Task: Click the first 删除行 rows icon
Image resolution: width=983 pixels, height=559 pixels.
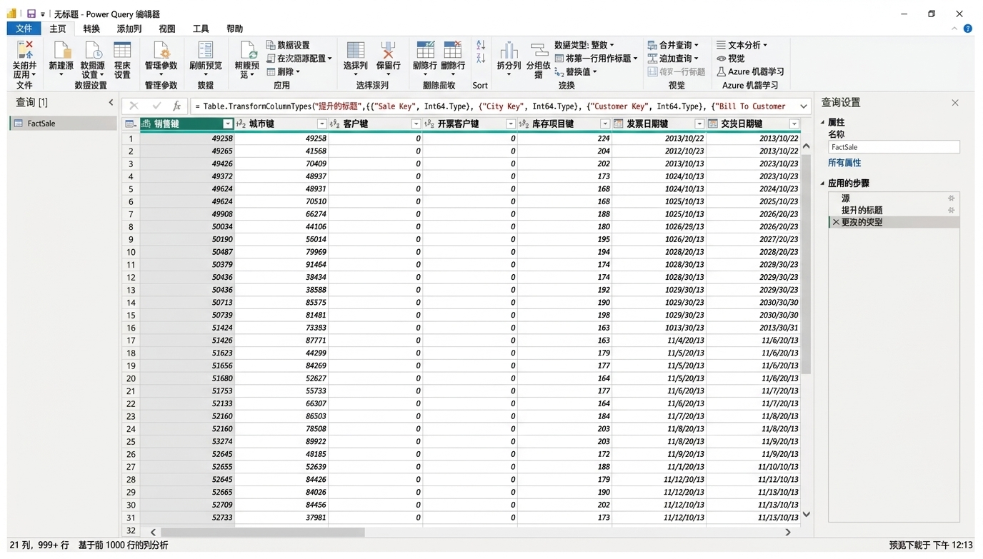Action: coord(425,50)
